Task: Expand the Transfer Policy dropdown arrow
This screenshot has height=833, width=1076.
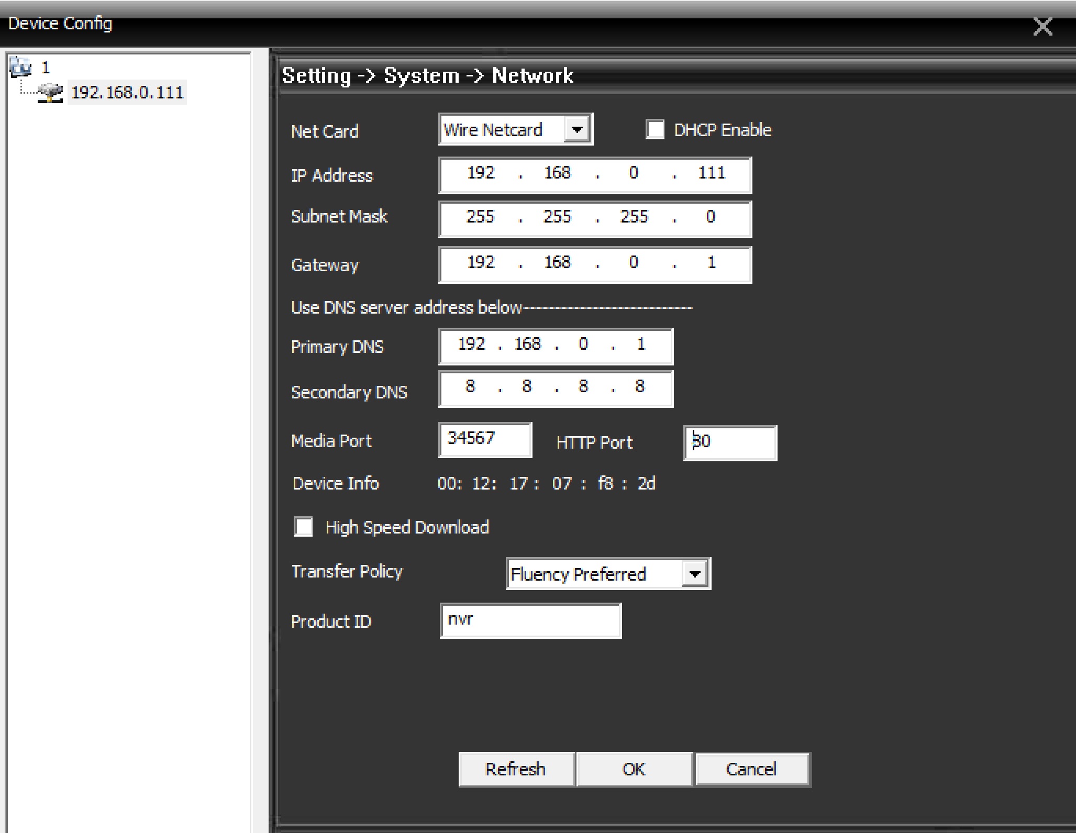Action: pyautogui.click(x=695, y=574)
